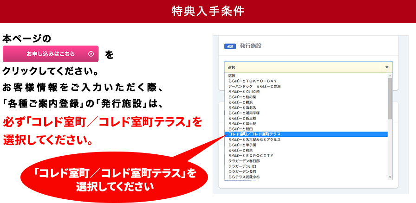Select ららぽーとEXPOCITY option
Screen dimensions: 416x203
(251, 155)
